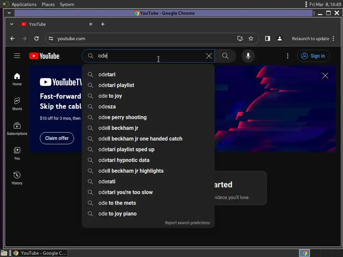Toggle Chrome side panel
The height and width of the screenshot is (257, 343).
[x=268, y=39]
